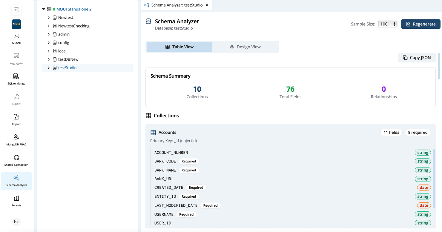Open the Shared Connection panel

click(16, 158)
